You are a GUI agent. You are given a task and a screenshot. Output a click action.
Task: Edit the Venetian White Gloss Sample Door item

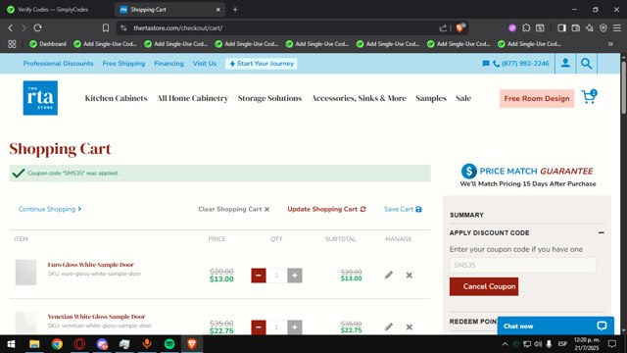click(389, 327)
